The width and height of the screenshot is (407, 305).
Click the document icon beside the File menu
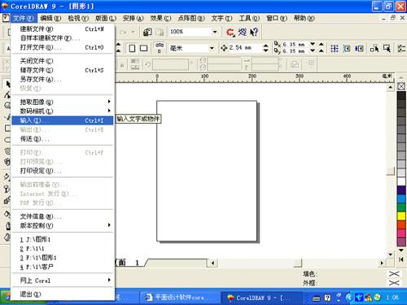click(6, 18)
